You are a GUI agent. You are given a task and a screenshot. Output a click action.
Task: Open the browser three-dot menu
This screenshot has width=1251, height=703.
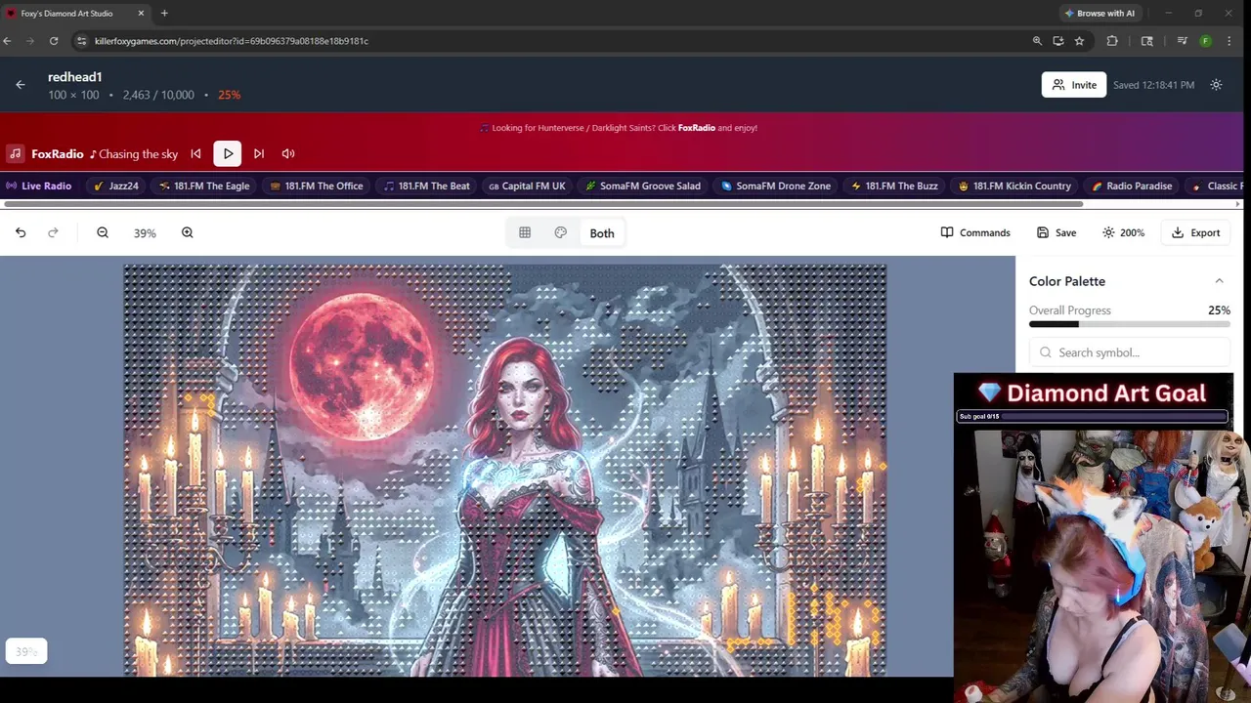[1229, 41]
